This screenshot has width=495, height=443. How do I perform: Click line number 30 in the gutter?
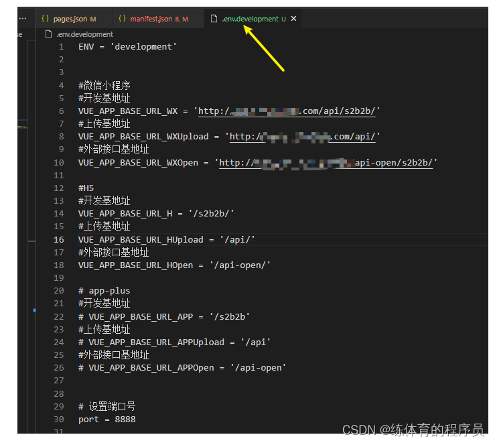coord(60,420)
